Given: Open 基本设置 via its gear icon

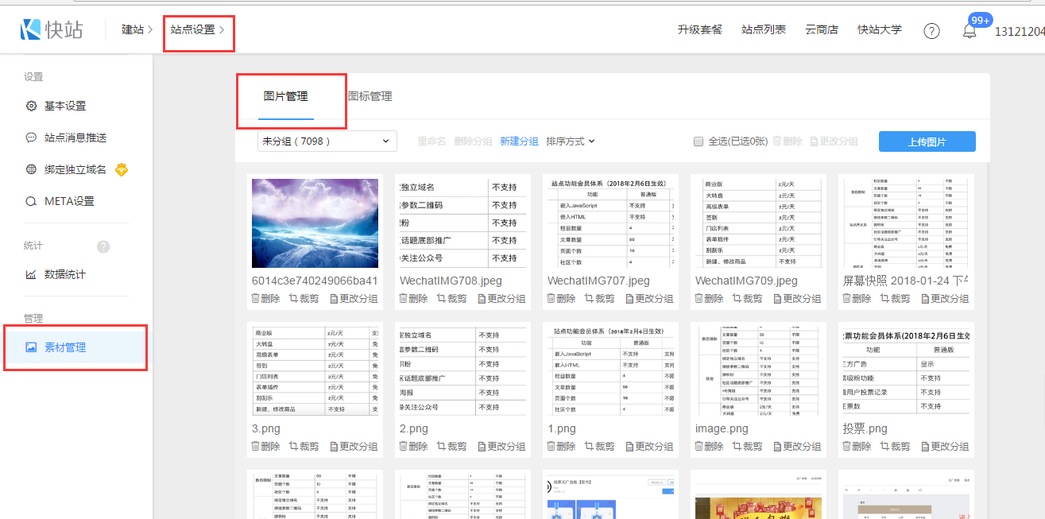Looking at the screenshot, I should point(31,107).
